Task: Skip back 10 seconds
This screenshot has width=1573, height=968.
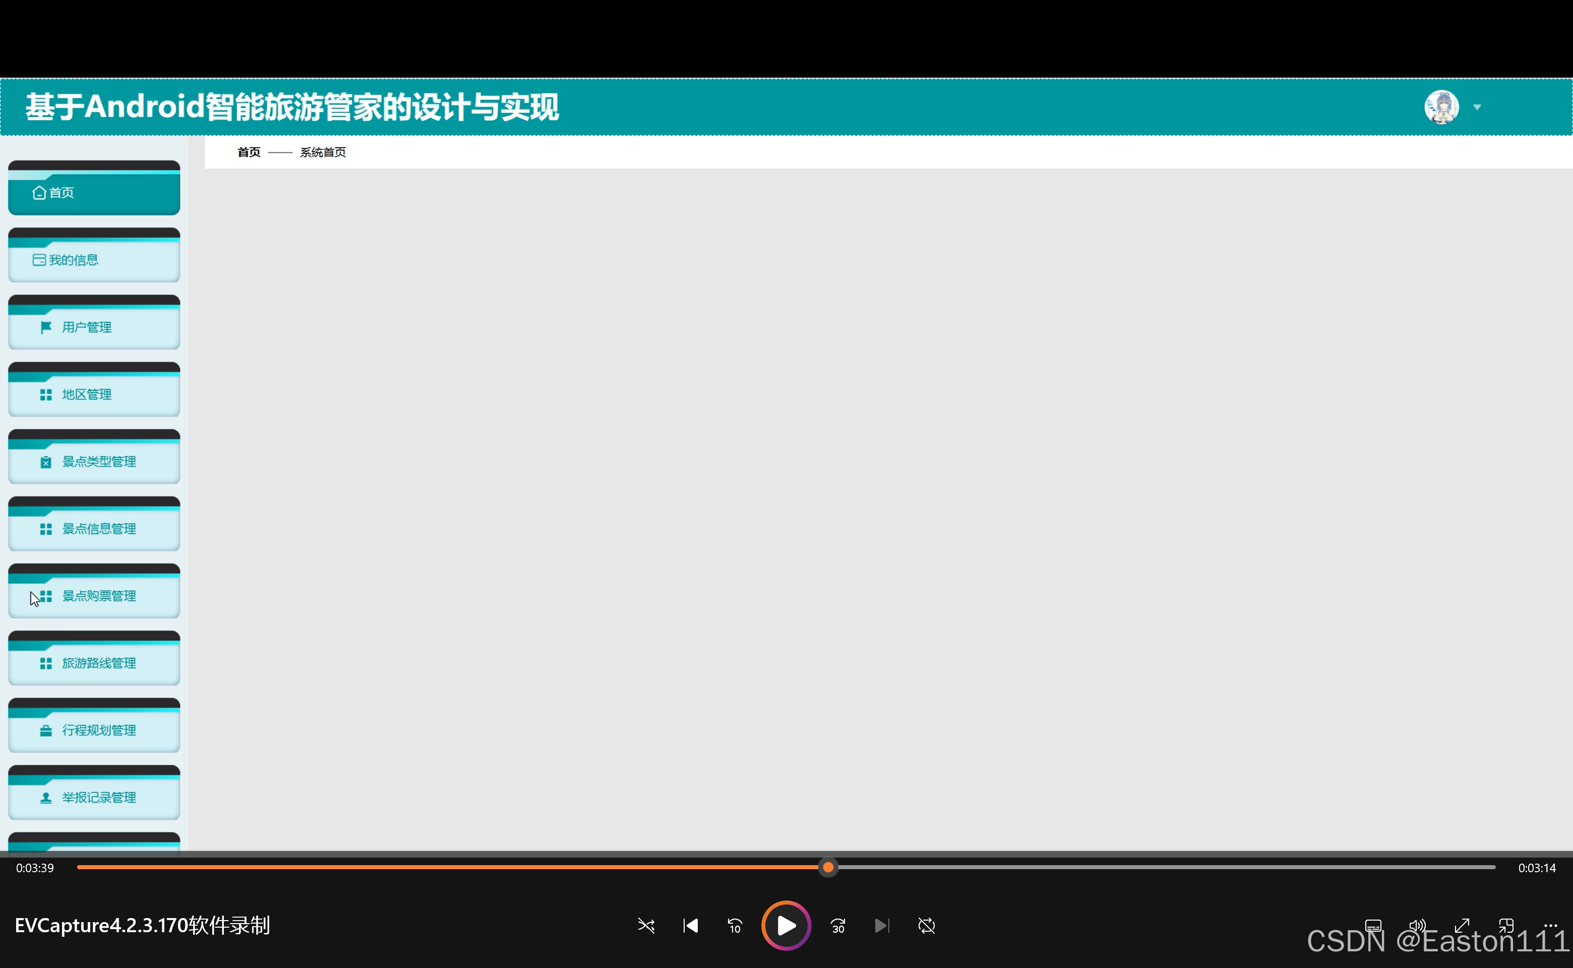Action: click(735, 926)
